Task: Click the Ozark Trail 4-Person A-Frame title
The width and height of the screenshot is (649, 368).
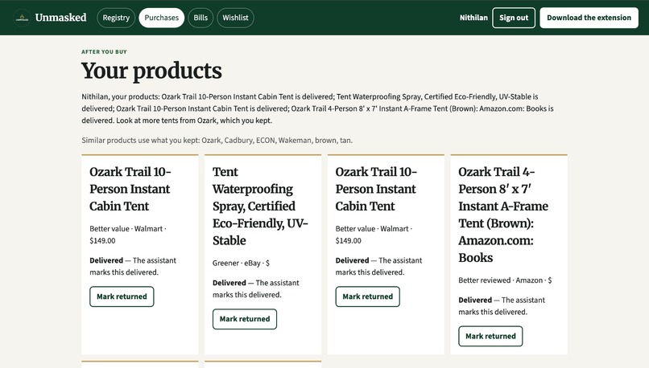Action: (x=503, y=215)
